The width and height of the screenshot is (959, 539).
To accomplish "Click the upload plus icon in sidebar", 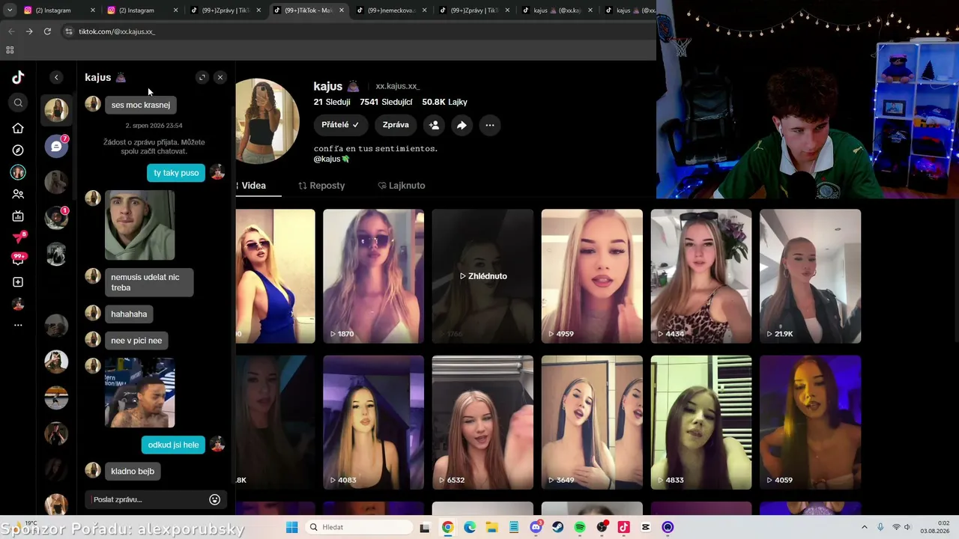I will 18,282.
